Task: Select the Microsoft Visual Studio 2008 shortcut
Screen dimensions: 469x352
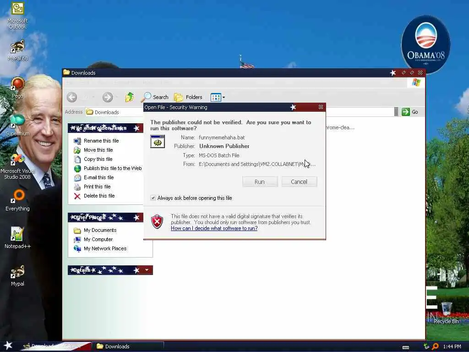Action: click(x=17, y=166)
